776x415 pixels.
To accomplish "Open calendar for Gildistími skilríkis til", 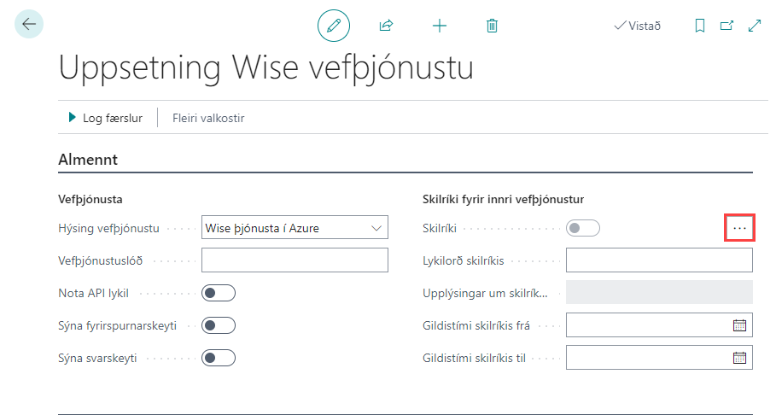I will 739,358.
